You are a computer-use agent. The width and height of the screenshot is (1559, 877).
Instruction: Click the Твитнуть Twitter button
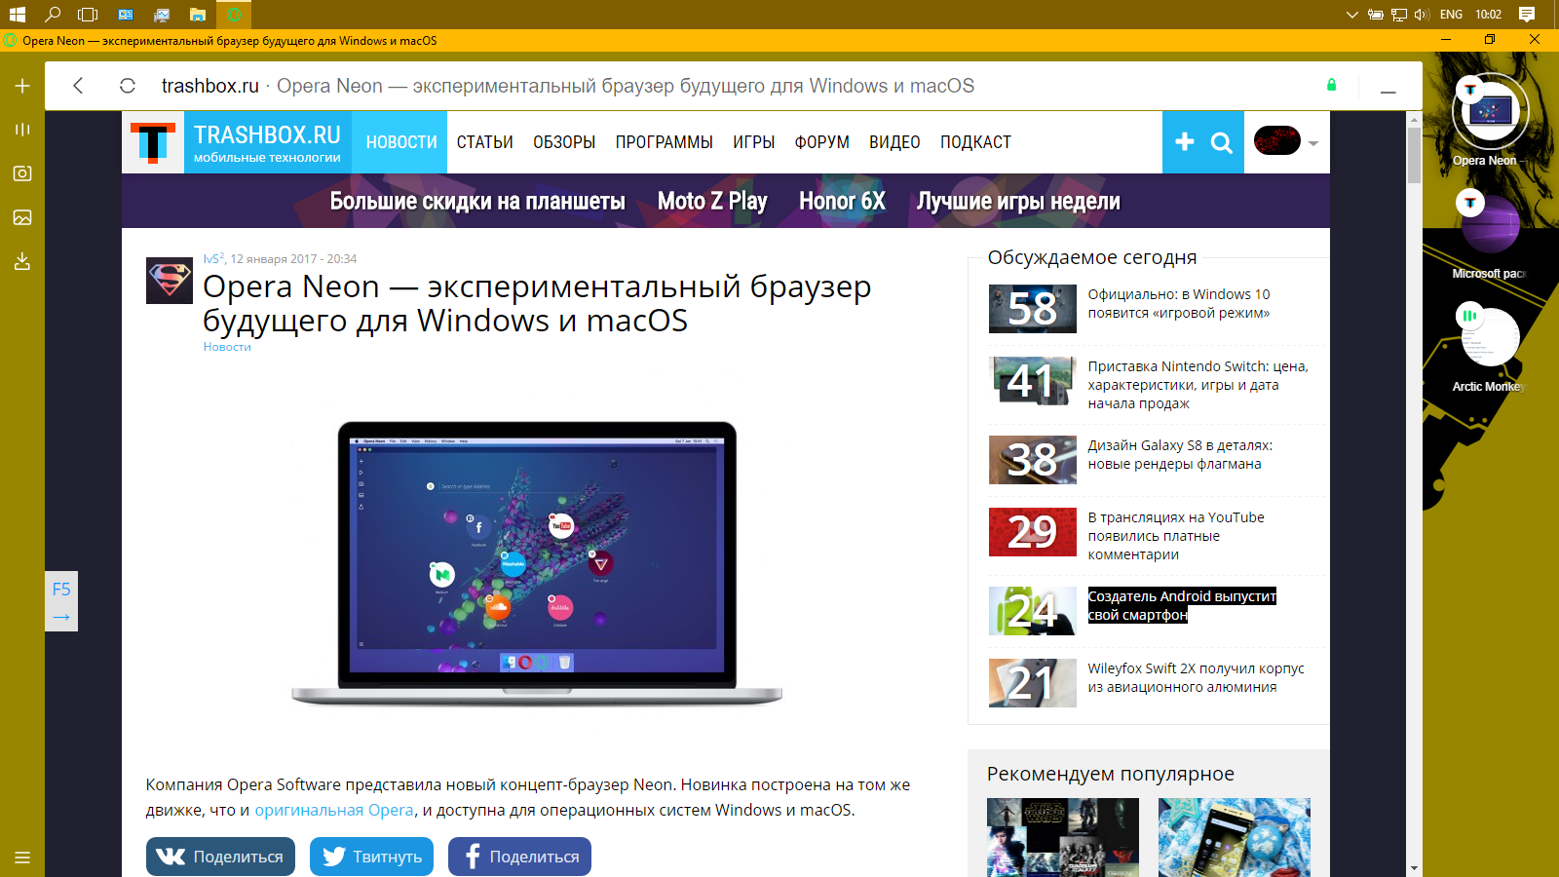pos(371,857)
